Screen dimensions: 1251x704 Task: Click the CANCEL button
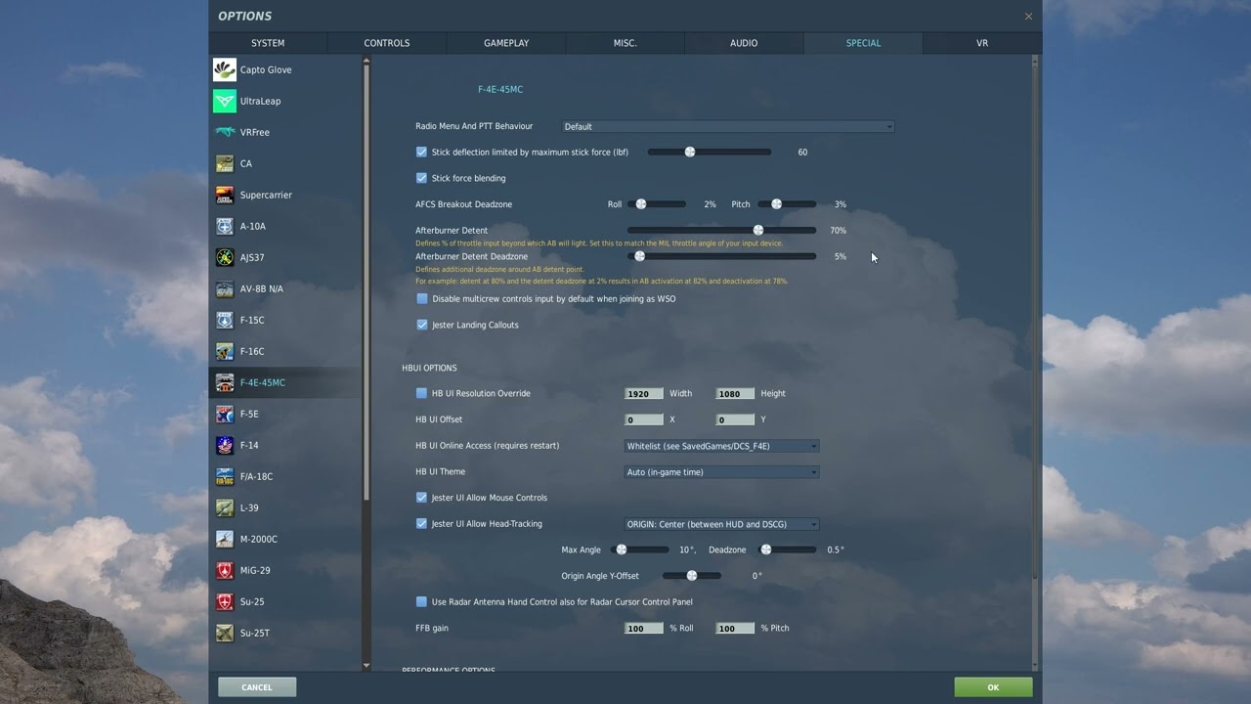[x=257, y=687]
